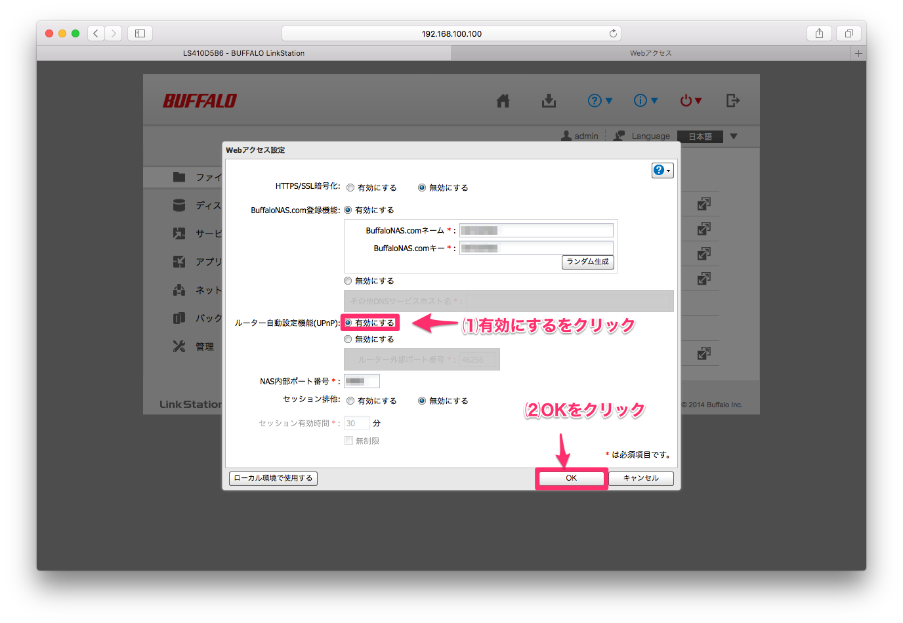Image resolution: width=903 pixels, height=623 pixels.
Task: Click the 192.168.100.100 address bar
Action: click(x=451, y=33)
